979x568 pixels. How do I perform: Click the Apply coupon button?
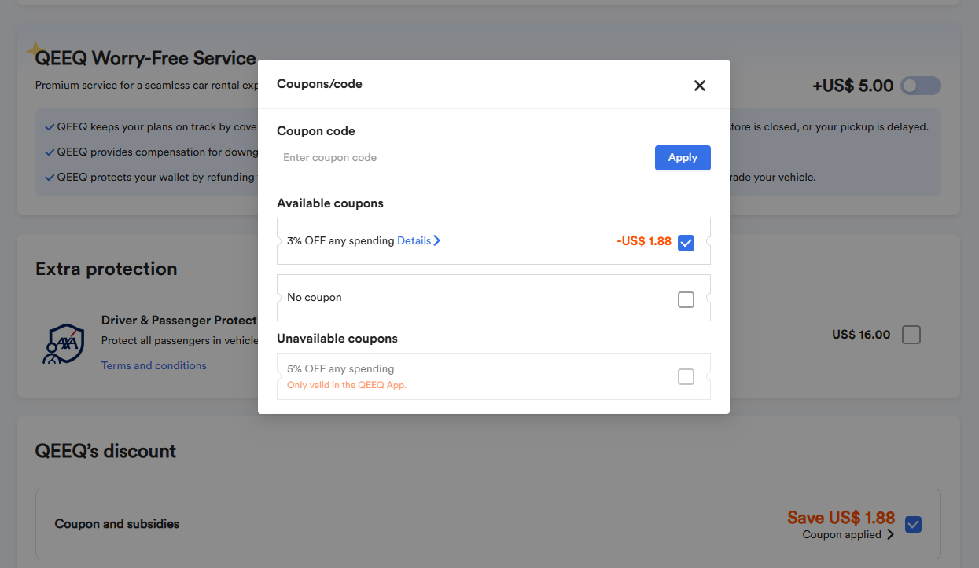pyautogui.click(x=682, y=158)
